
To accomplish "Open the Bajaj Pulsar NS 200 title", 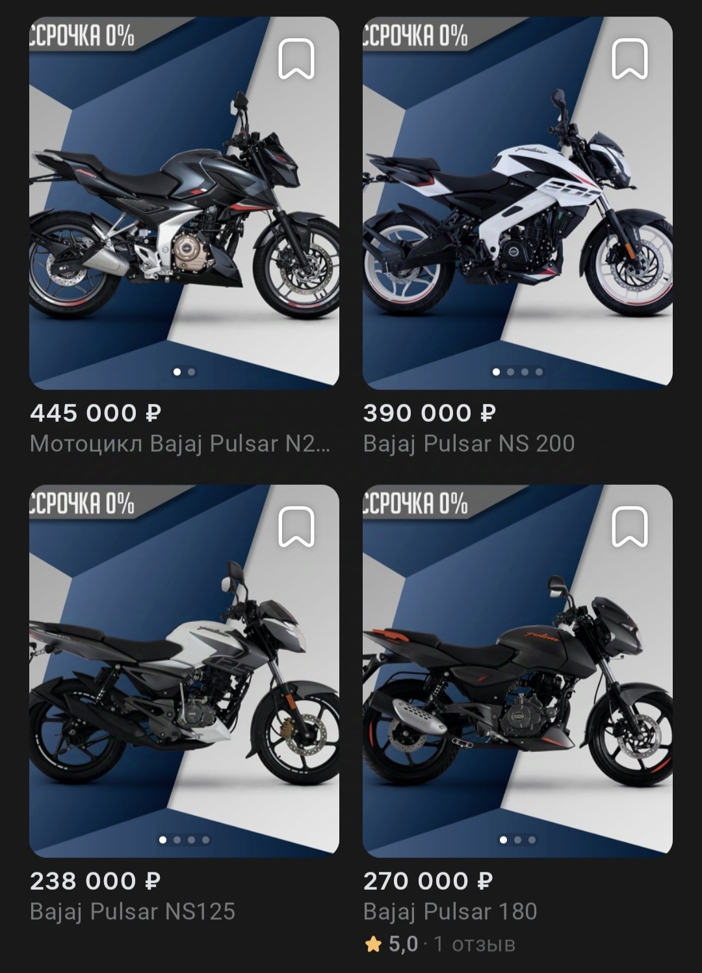I will click(469, 444).
